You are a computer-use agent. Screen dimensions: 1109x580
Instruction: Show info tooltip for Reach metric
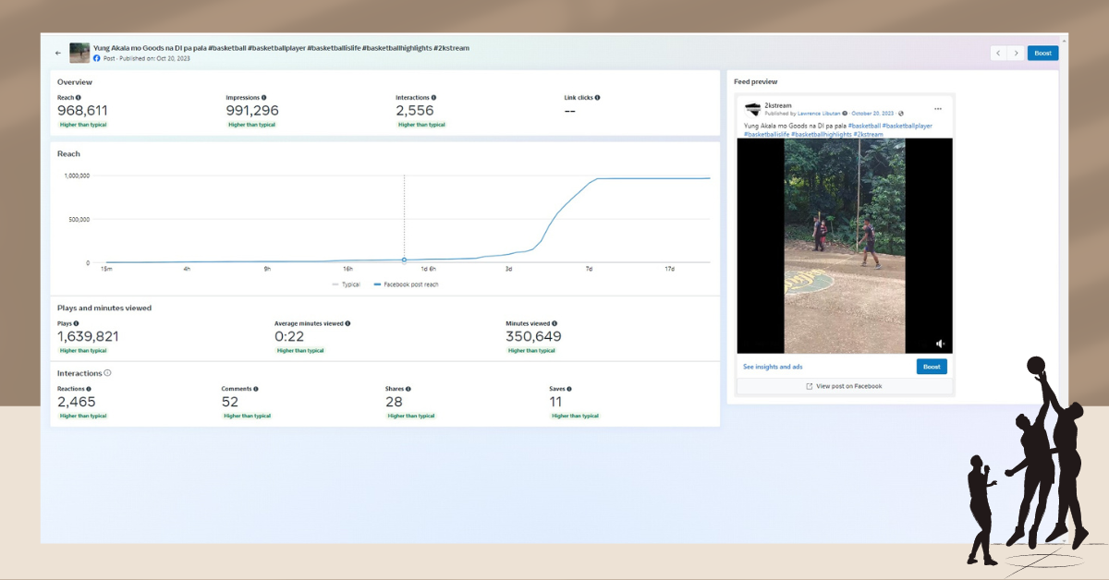[78, 97]
